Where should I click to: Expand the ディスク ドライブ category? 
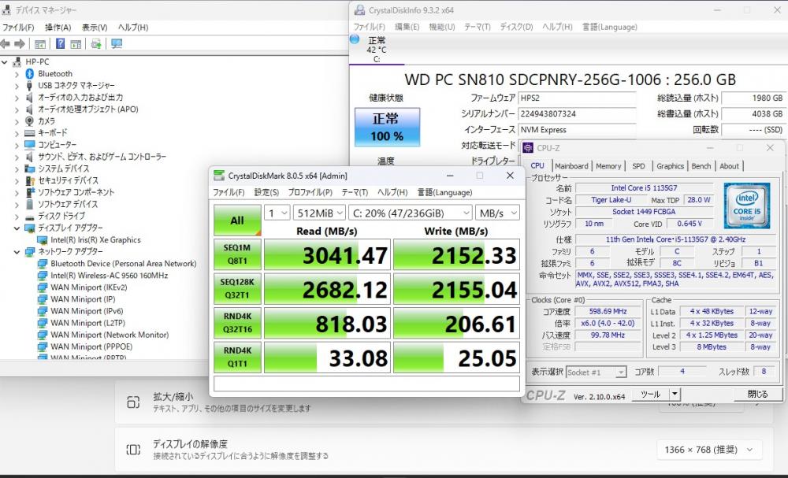(17, 216)
